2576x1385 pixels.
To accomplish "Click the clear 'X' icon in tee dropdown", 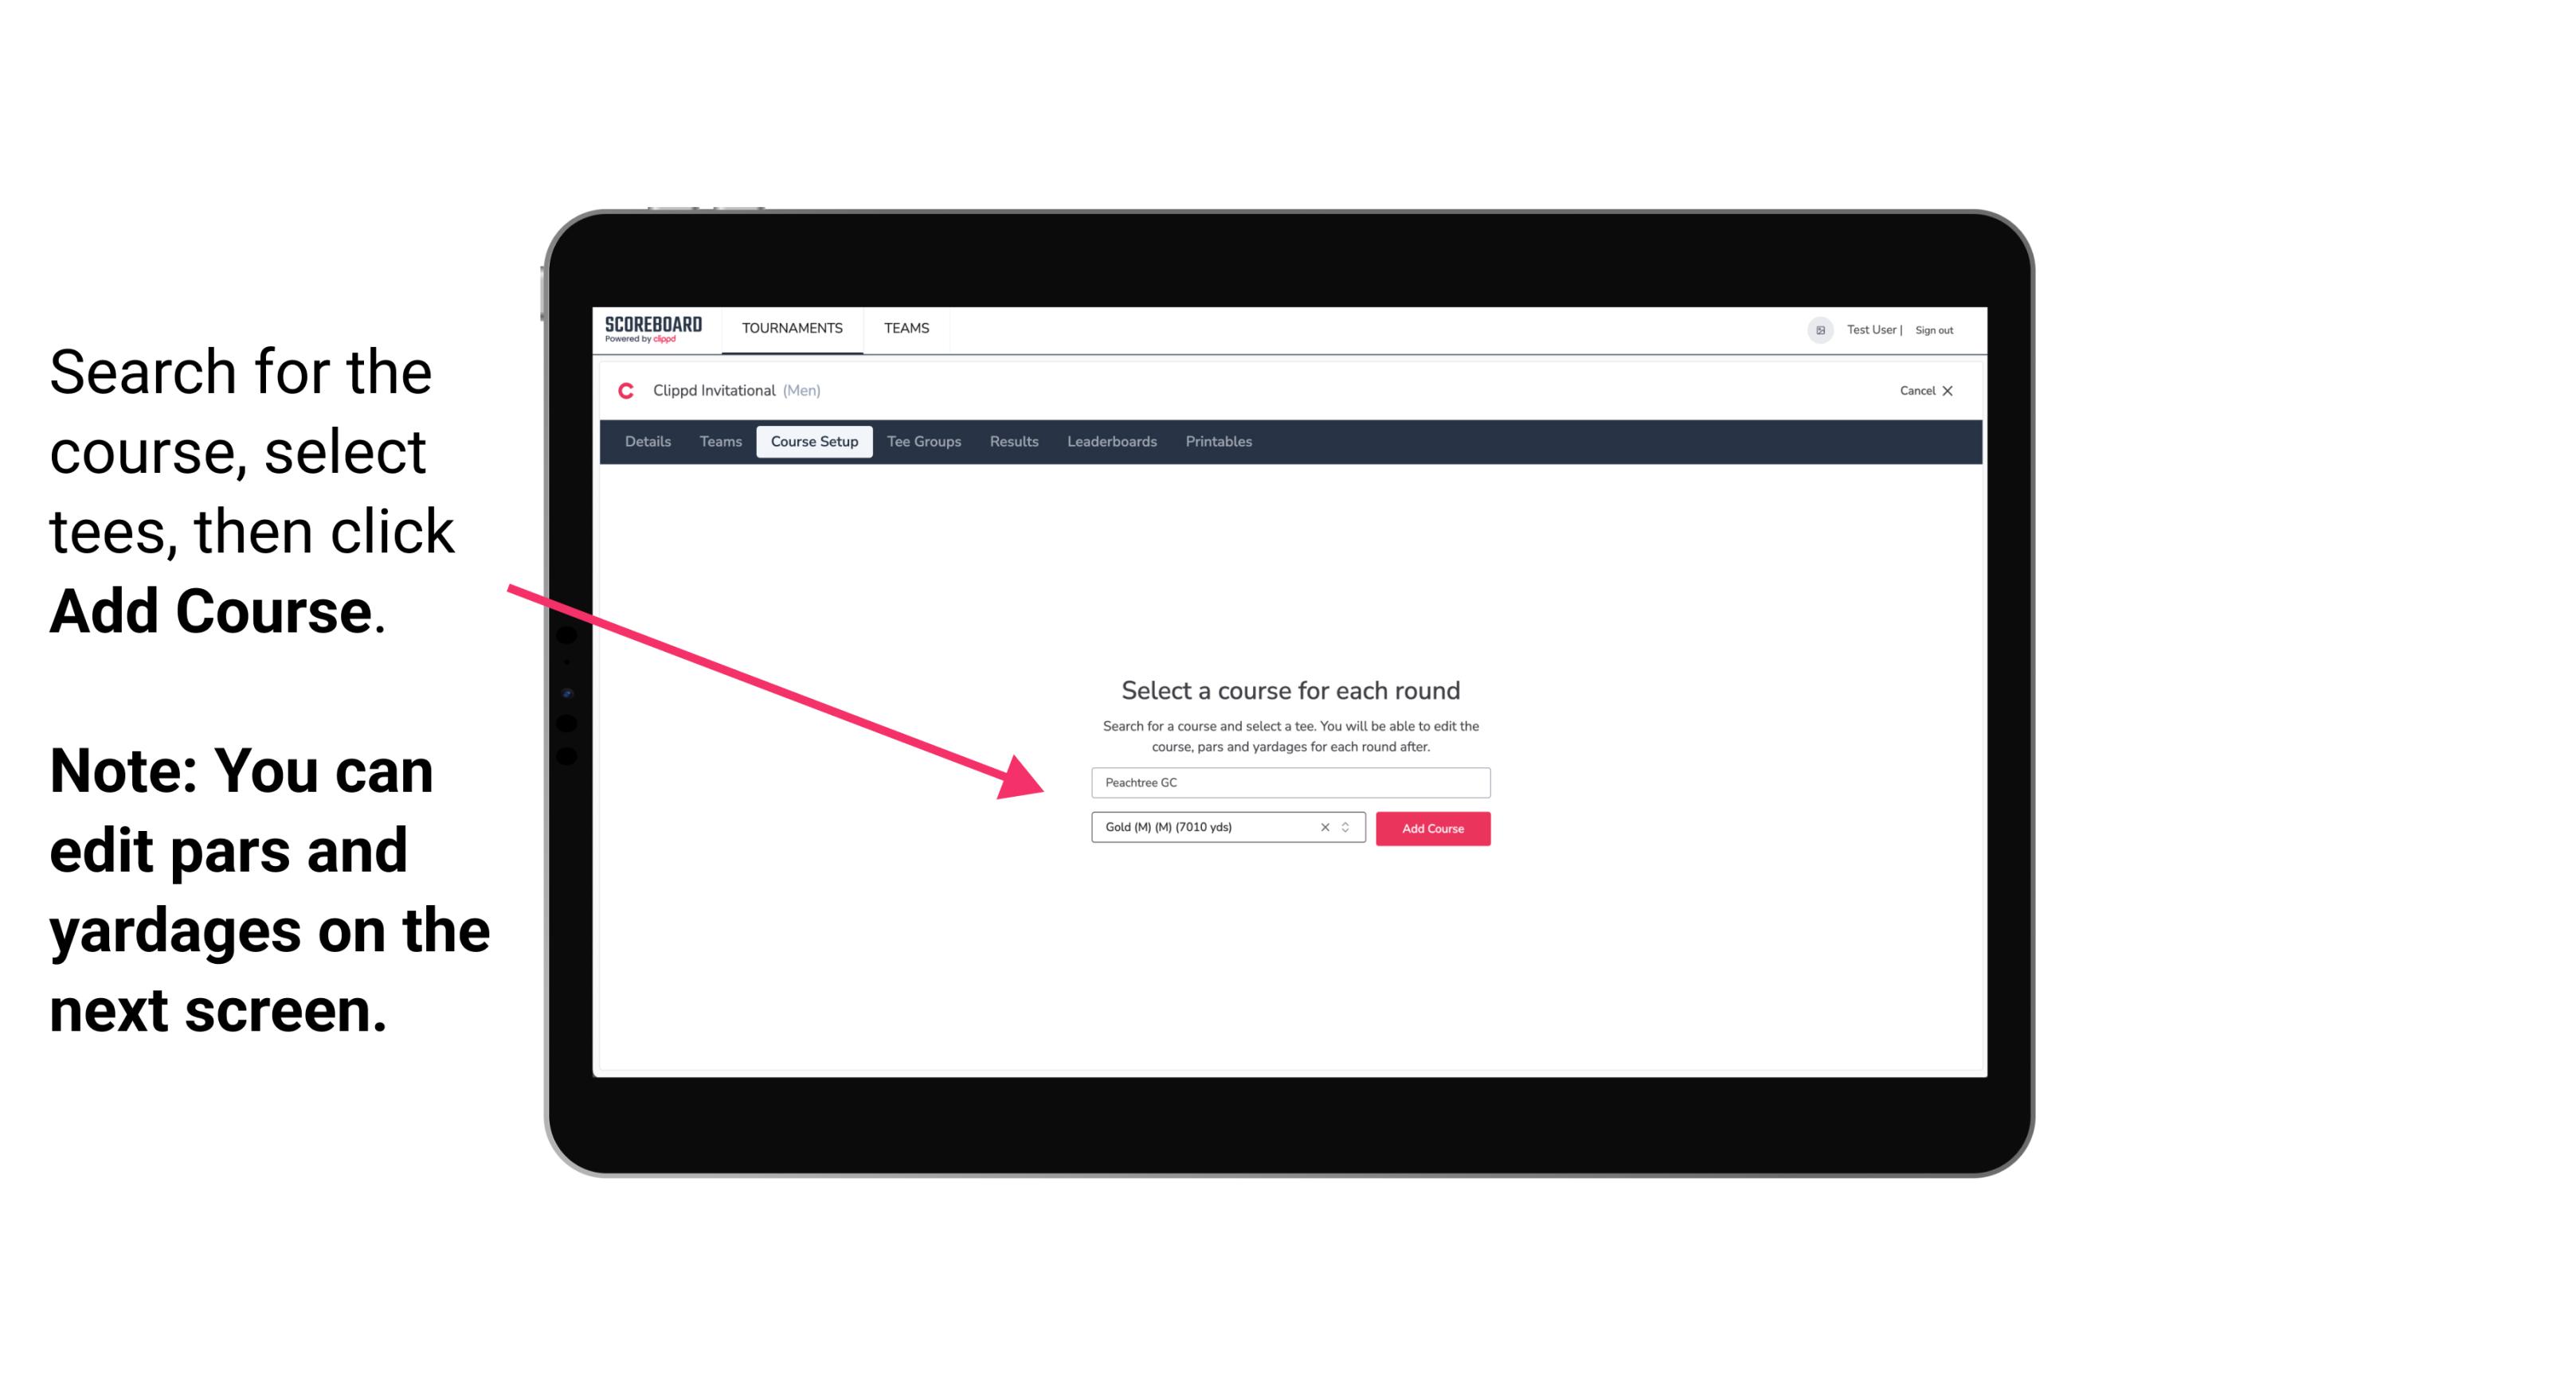I will (x=1322, y=829).
